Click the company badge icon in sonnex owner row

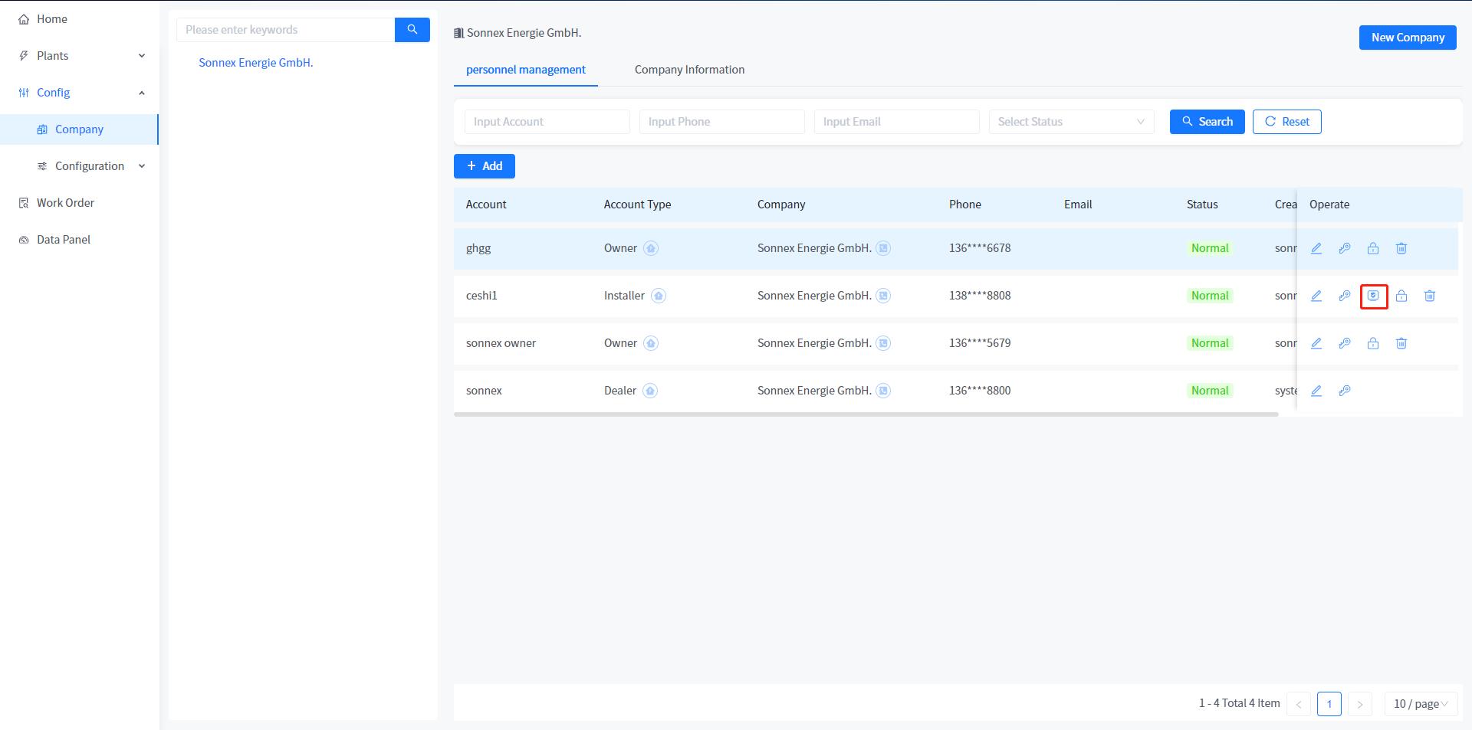[x=883, y=343]
